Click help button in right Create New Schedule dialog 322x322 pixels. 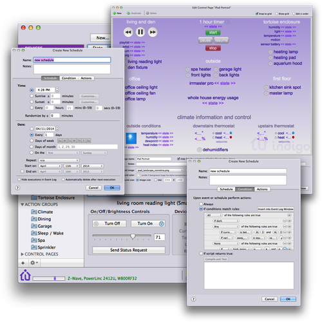click(193, 299)
